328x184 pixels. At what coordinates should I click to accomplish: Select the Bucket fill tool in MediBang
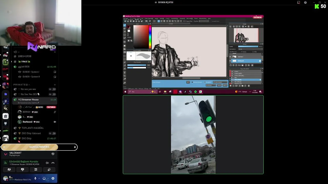(125, 49)
